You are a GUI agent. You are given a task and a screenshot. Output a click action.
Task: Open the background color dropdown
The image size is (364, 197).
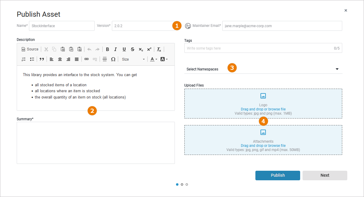point(164,59)
